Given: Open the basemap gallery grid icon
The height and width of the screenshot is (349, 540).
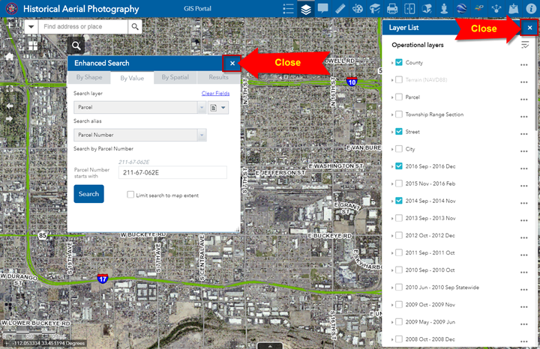Looking at the screenshot, I should click(x=33, y=45).
